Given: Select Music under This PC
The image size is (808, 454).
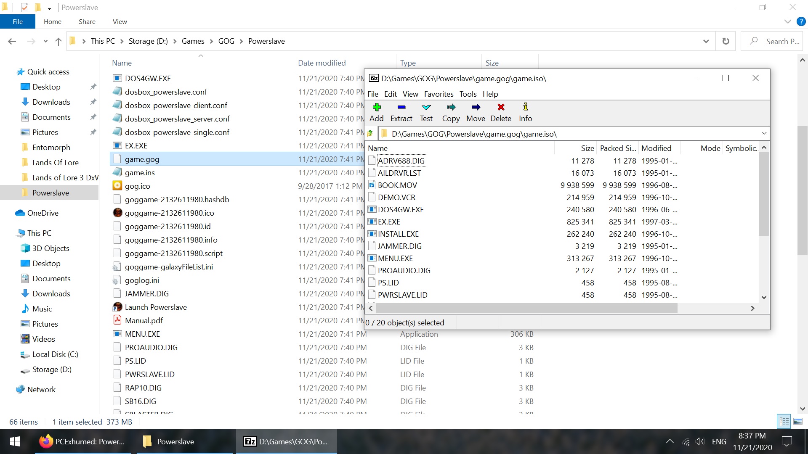Looking at the screenshot, I should 42,309.
